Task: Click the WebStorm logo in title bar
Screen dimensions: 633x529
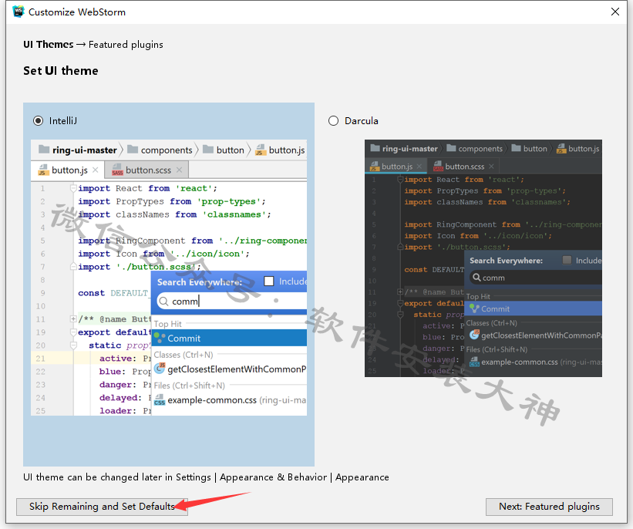Action: 19,12
